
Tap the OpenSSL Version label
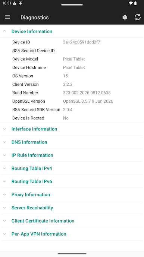point(29,101)
